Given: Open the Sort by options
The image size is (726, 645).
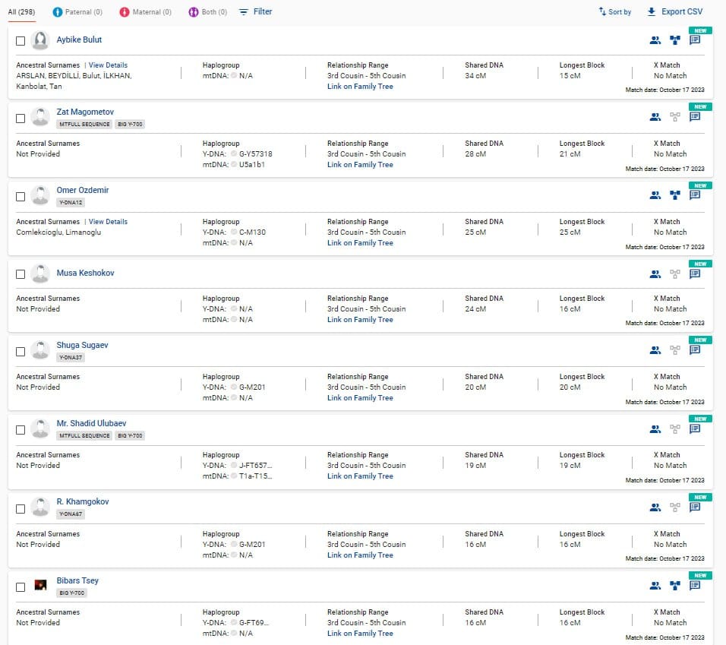Looking at the screenshot, I should [x=615, y=12].
